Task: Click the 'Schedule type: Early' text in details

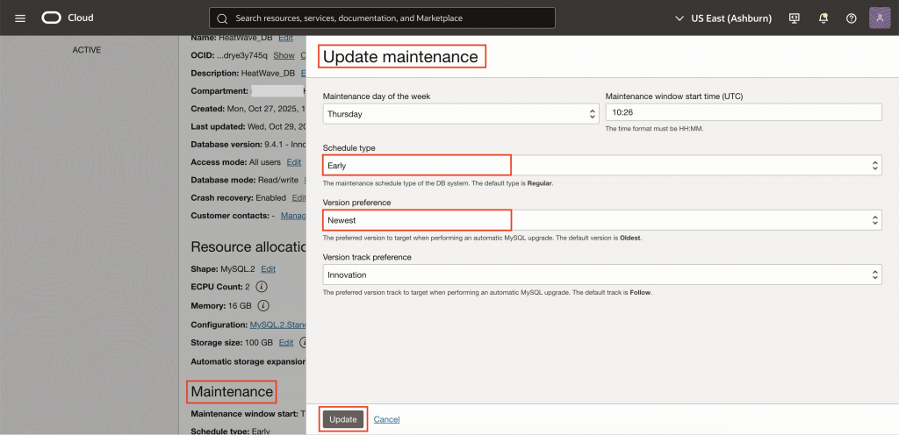Action: point(230,431)
